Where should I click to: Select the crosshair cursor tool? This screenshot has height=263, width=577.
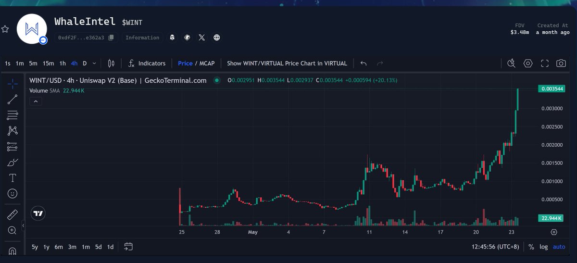[13, 84]
